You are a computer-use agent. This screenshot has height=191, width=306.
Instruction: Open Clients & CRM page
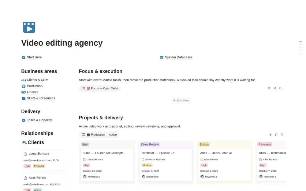(x=37, y=80)
